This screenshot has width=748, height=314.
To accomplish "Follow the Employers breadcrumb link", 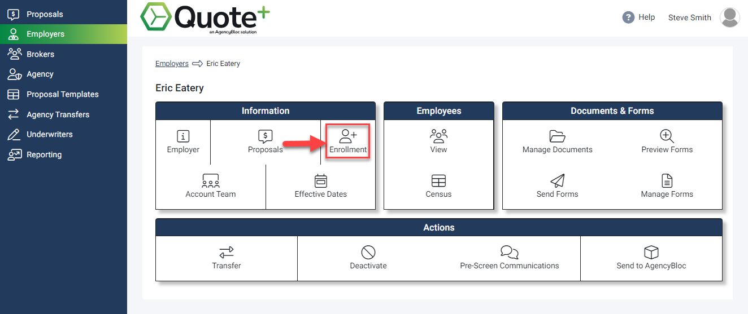I will (x=172, y=64).
